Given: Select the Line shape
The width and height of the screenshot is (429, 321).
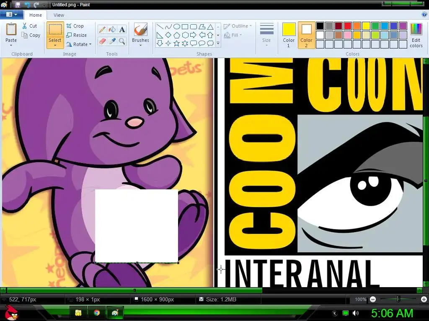Looking at the screenshot, I should tap(160, 27).
